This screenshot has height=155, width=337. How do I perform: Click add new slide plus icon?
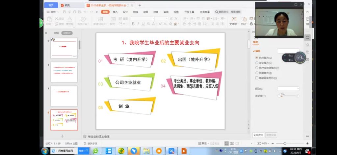pos(62,136)
